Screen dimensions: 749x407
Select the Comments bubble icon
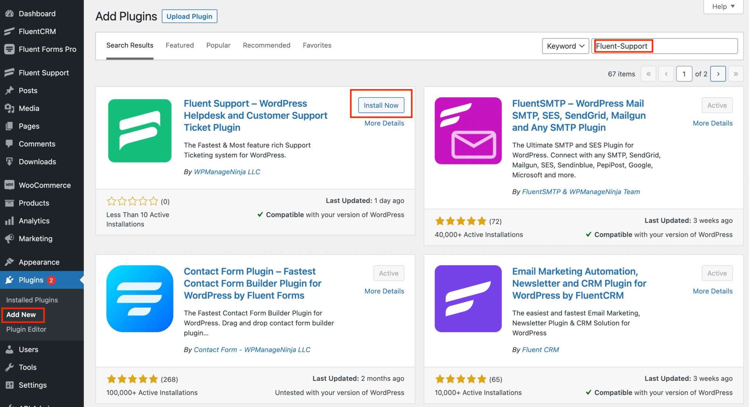pos(9,144)
